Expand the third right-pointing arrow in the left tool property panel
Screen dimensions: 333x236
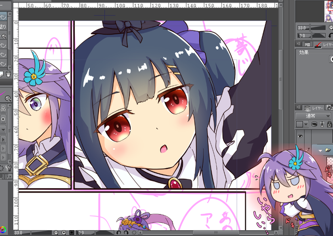tap(3, 158)
